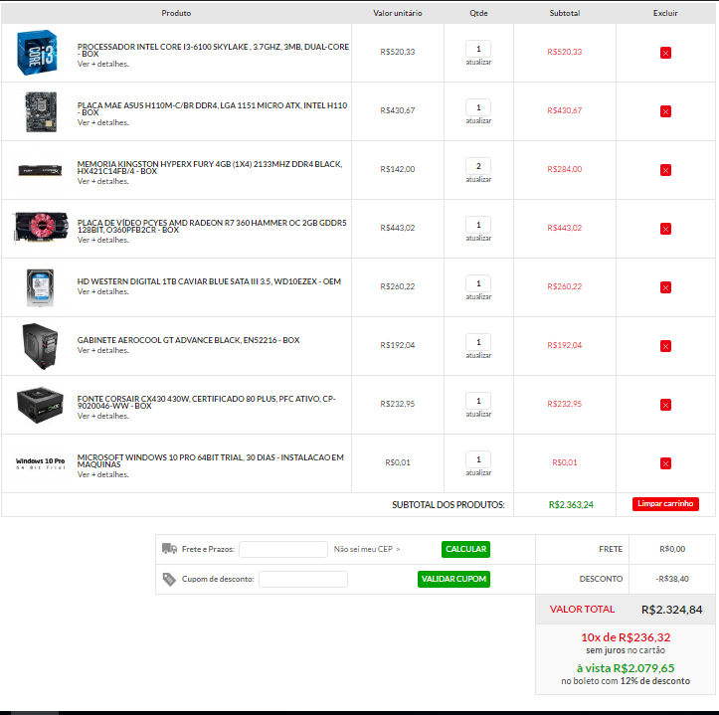Open 'Ver + detalhes' for the ASUS motherboard

(102, 122)
